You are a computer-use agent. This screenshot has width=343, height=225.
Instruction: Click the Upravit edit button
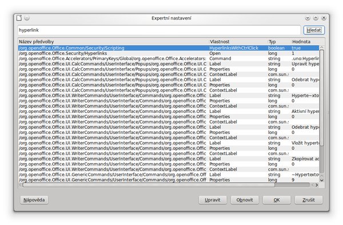(213, 200)
